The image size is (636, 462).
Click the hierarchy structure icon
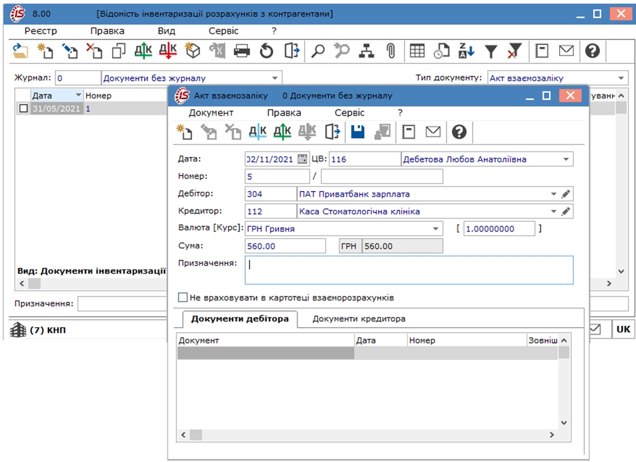(x=367, y=51)
